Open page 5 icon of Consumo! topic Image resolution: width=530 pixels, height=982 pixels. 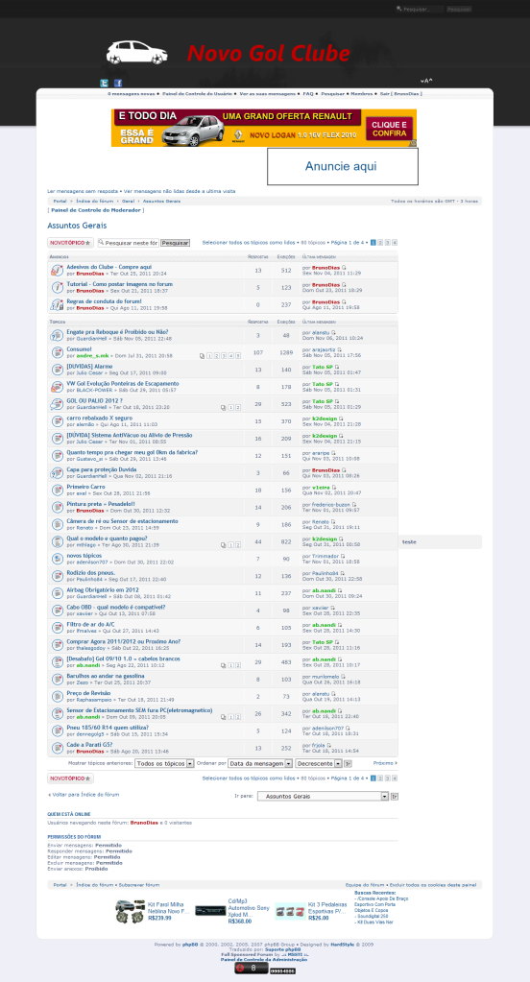pyautogui.click(x=238, y=356)
